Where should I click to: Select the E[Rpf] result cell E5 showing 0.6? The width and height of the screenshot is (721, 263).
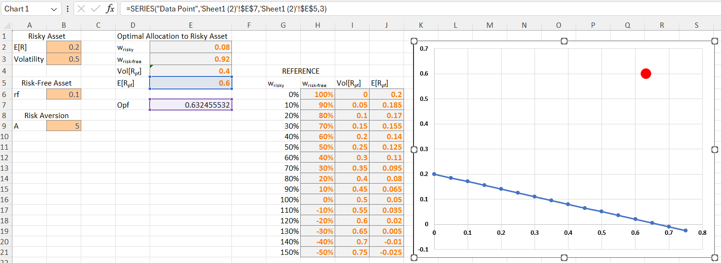click(191, 83)
